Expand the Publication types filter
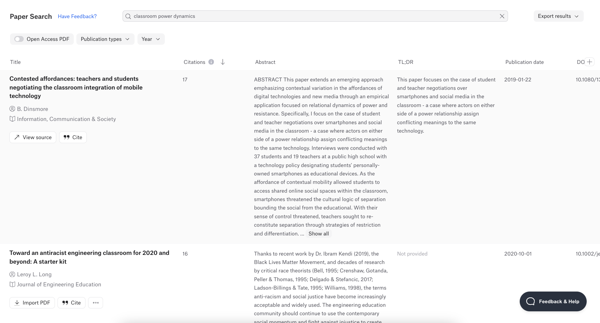 tap(105, 39)
